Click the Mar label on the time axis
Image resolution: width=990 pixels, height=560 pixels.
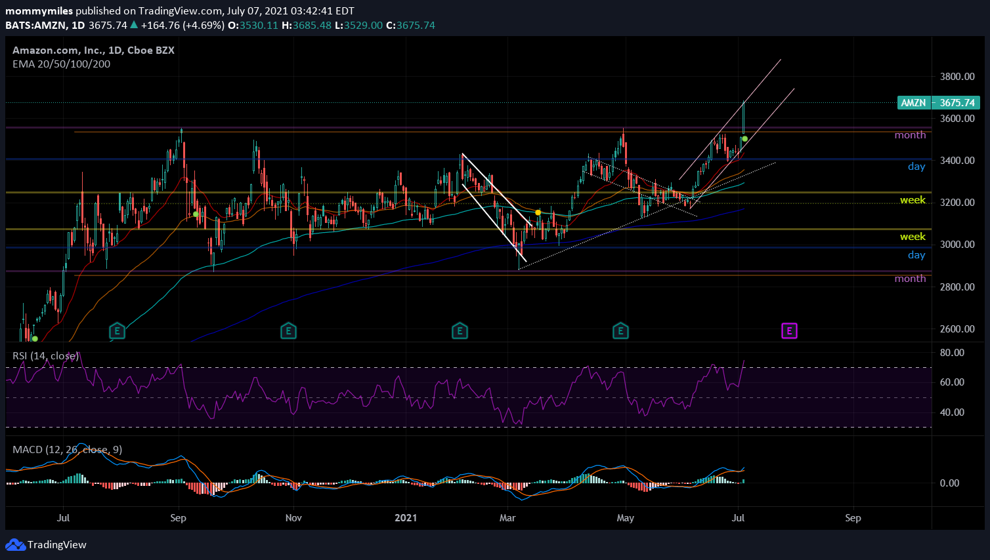click(x=507, y=518)
